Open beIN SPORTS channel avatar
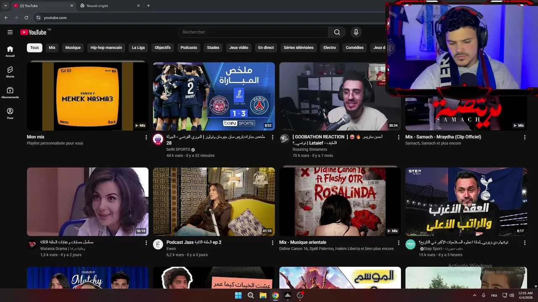 [158, 139]
